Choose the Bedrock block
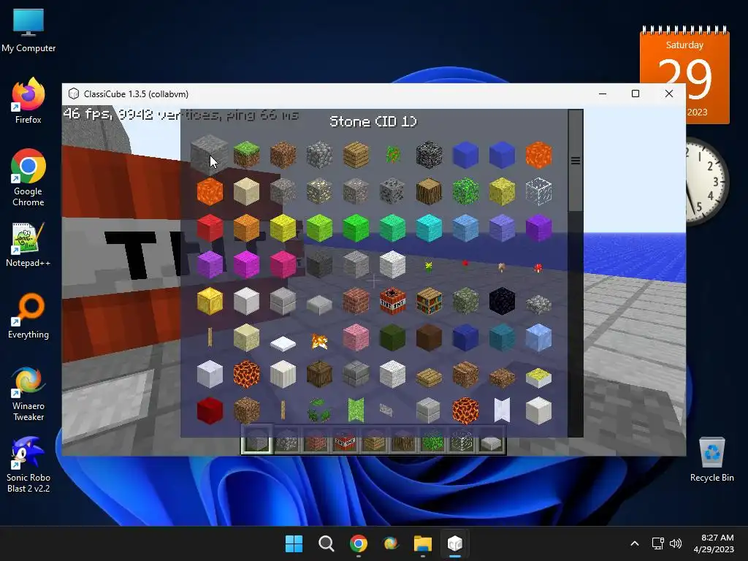Screen dimensions: 748x561 pos(429,155)
